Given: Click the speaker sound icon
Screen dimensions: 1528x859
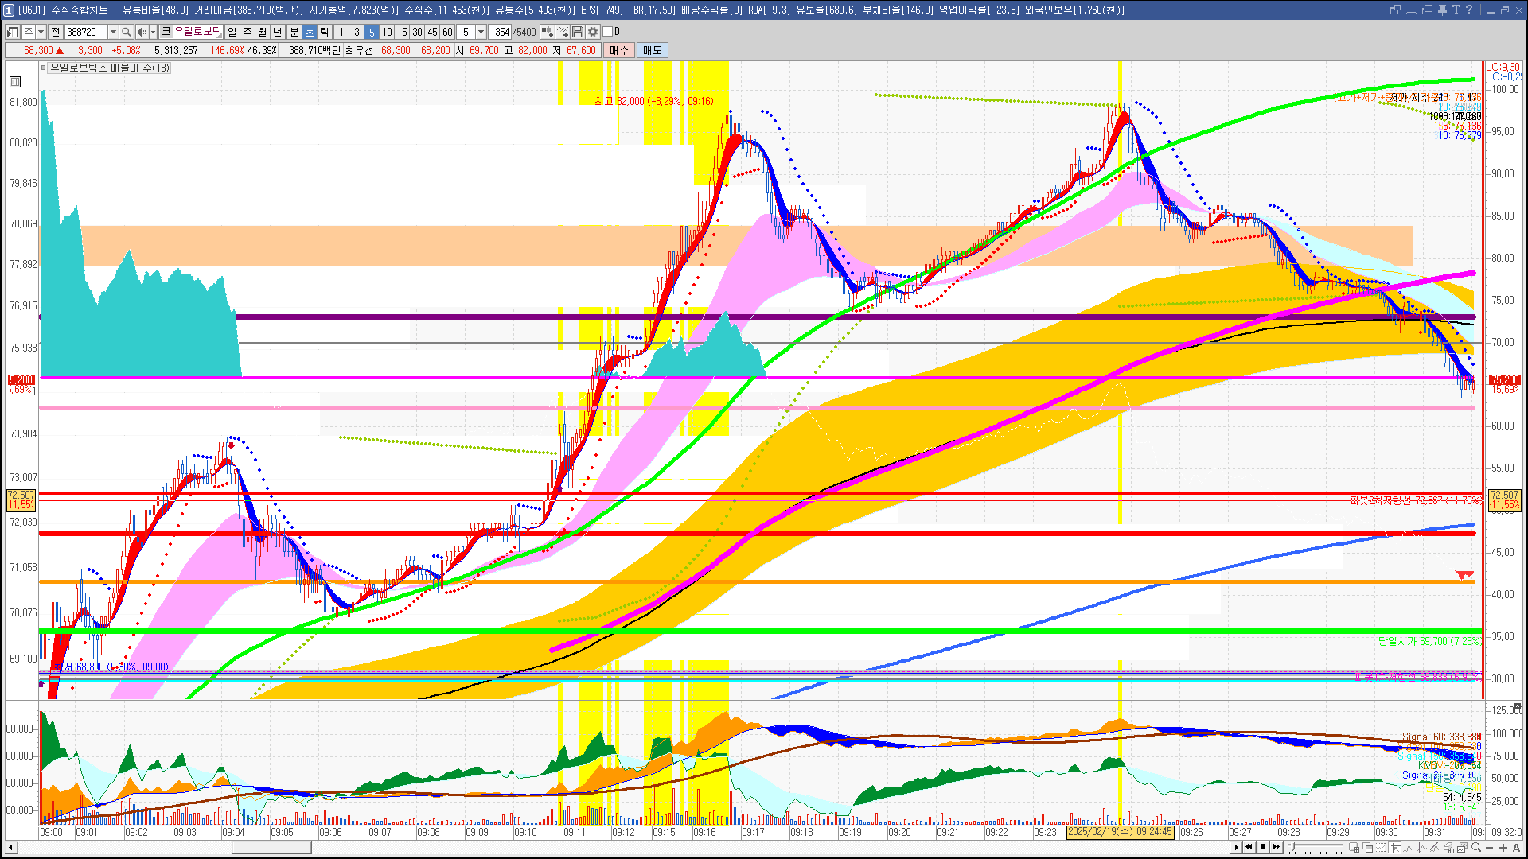Looking at the screenshot, I should pyautogui.click(x=141, y=32).
